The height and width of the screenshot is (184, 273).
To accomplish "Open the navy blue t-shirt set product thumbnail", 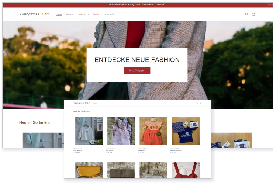I will (x=186, y=131).
